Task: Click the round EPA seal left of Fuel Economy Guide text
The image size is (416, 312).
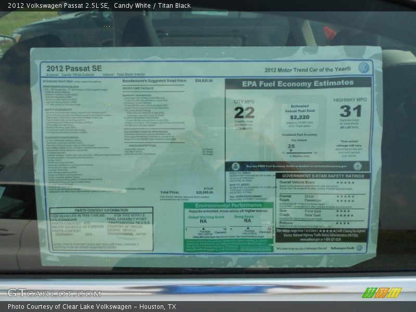Action: 236,166
